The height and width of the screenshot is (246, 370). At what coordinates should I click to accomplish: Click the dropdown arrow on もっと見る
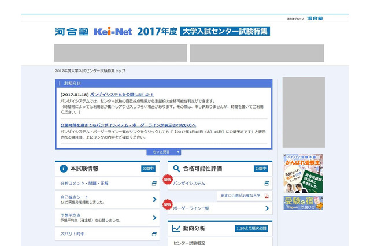point(179,152)
